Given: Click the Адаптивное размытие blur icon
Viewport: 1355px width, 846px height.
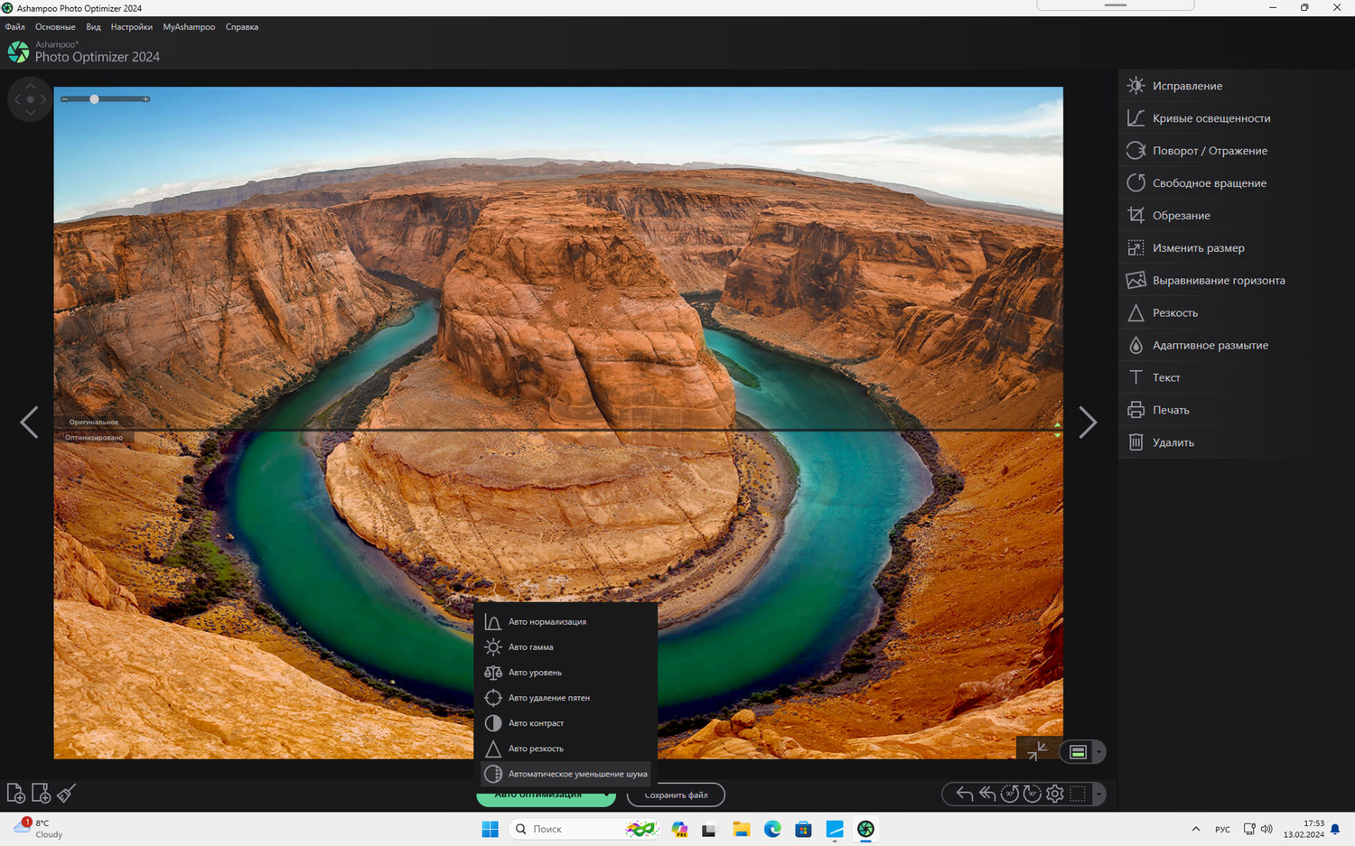Looking at the screenshot, I should (x=1135, y=346).
